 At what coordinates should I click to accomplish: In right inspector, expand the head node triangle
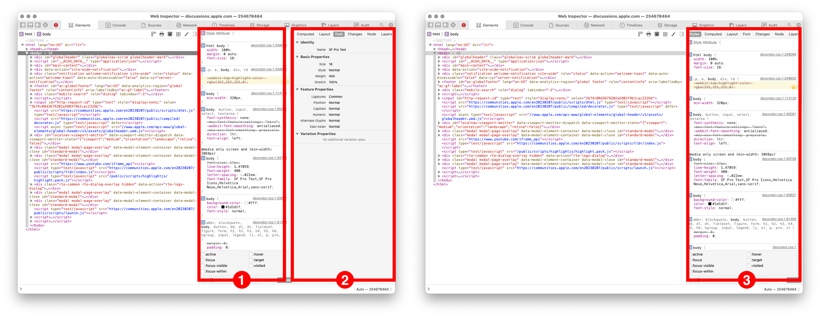[435, 49]
